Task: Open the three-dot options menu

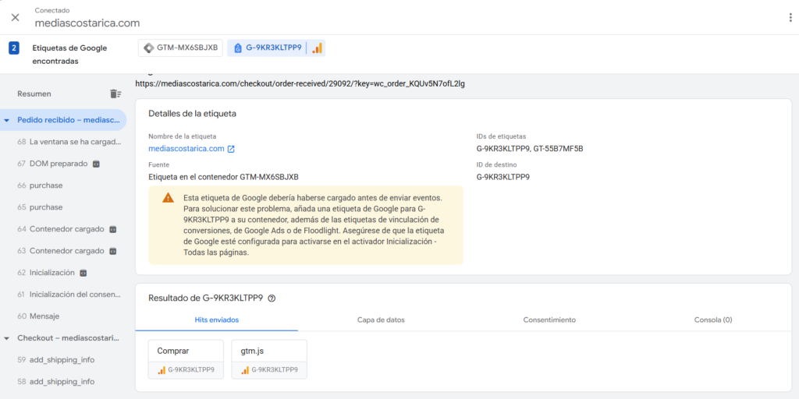Action: [x=790, y=17]
